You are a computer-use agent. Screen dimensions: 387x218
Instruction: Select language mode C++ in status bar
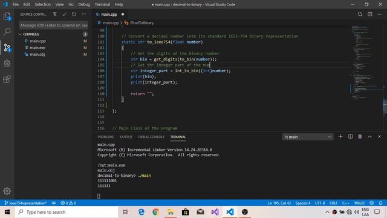click(345, 203)
